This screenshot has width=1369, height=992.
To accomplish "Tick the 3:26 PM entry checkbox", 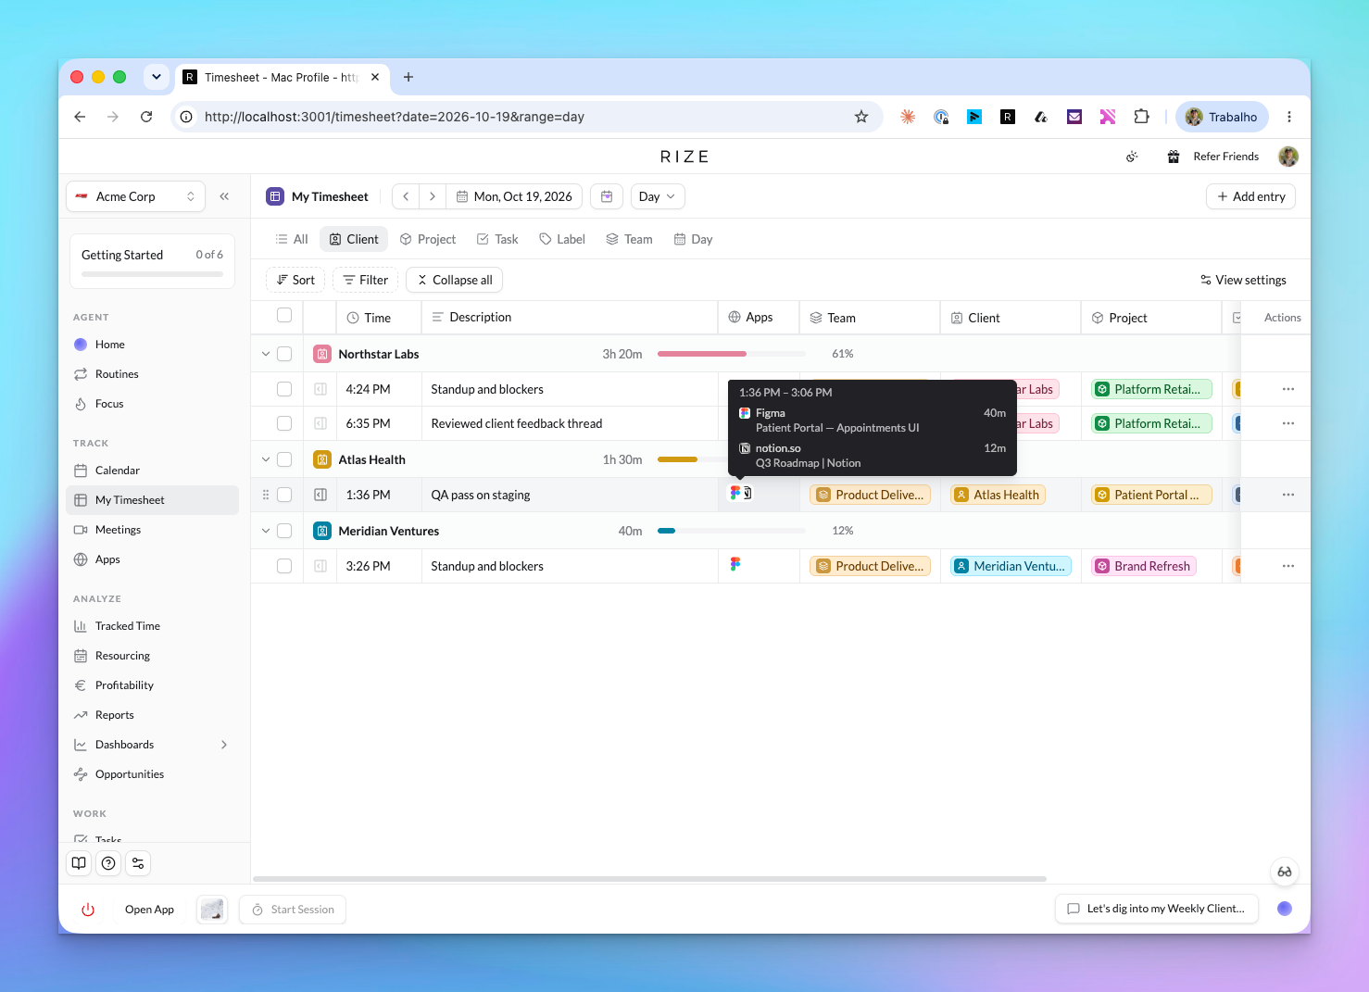I will 284,566.
